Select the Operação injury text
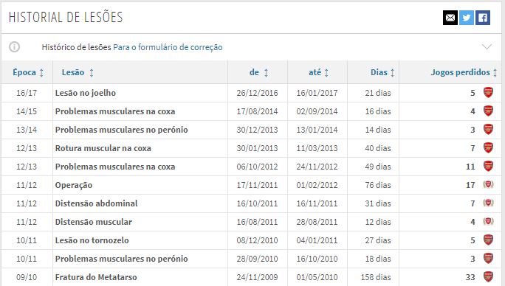Viewport: 505px width, 286px height. click(74, 185)
